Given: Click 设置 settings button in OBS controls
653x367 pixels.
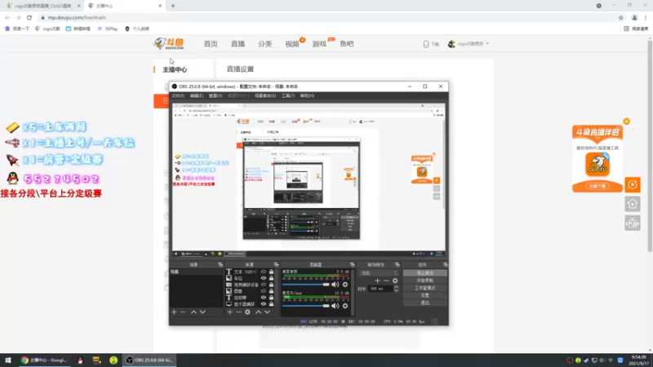Looking at the screenshot, I should coord(424,295).
